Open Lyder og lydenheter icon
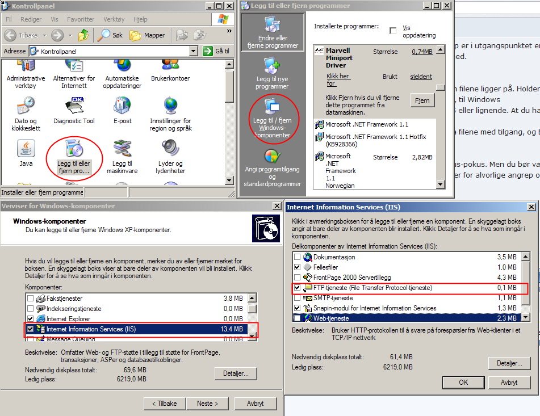Image resolution: width=540 pixels, height=416 pixels. 170,156
